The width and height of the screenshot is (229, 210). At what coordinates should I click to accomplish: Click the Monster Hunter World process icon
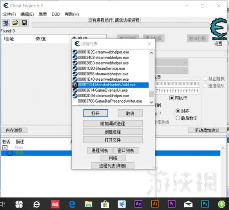[75, 85]
